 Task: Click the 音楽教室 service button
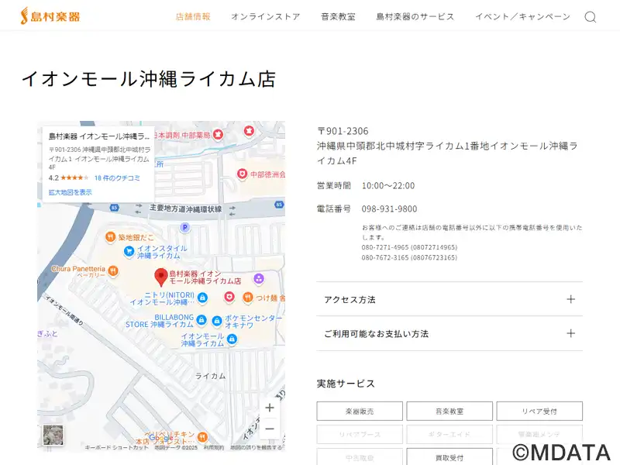pos(449,412)
